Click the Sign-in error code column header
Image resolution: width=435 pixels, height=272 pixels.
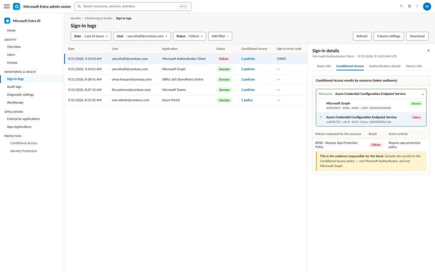click(289, 48)
